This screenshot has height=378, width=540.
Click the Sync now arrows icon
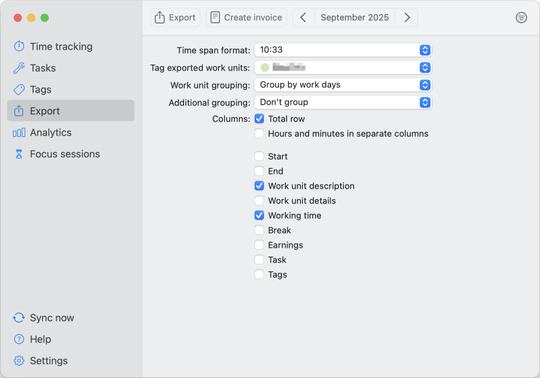19,318
